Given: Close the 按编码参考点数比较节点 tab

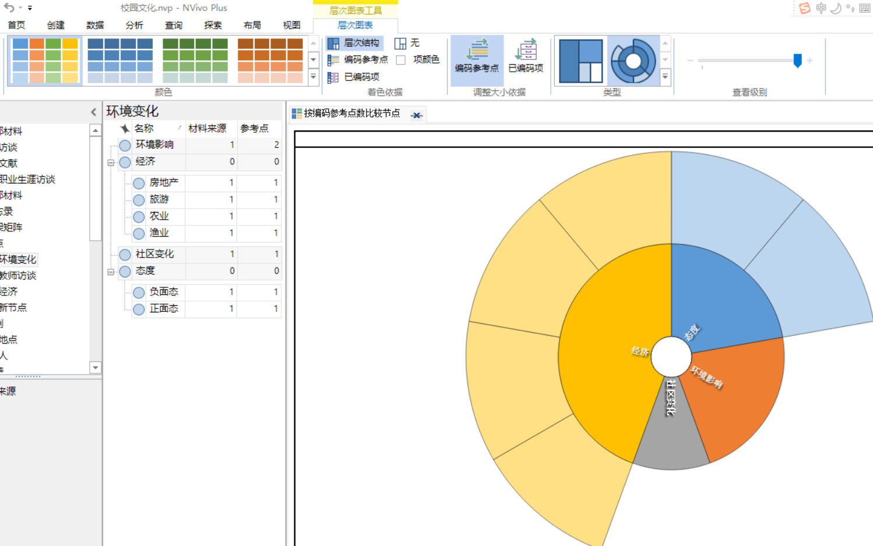Looking at the screenshot, I should coord(416,115).
